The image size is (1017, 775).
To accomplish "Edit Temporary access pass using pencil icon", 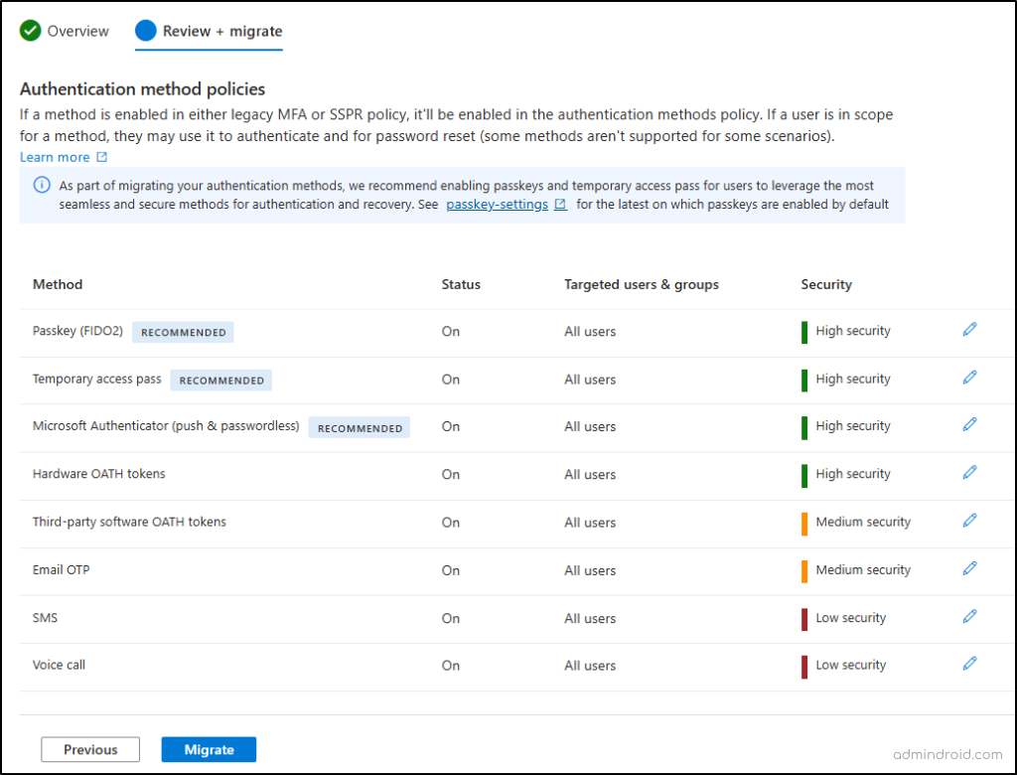I will point(969,377).
